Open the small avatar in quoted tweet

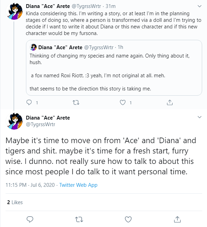point(33,47)
